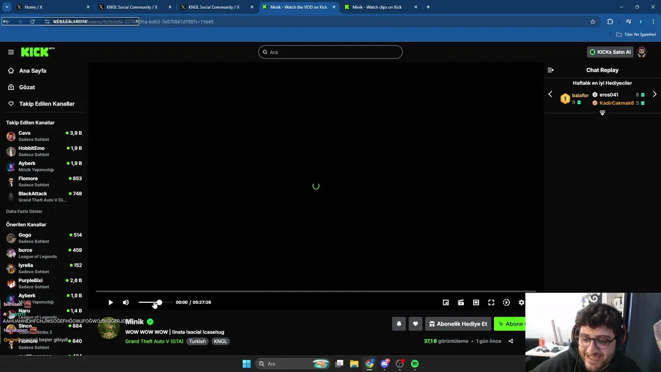Click the Minik channel name
The width and height of the screenshot is (661, 372).
point(134,321)
